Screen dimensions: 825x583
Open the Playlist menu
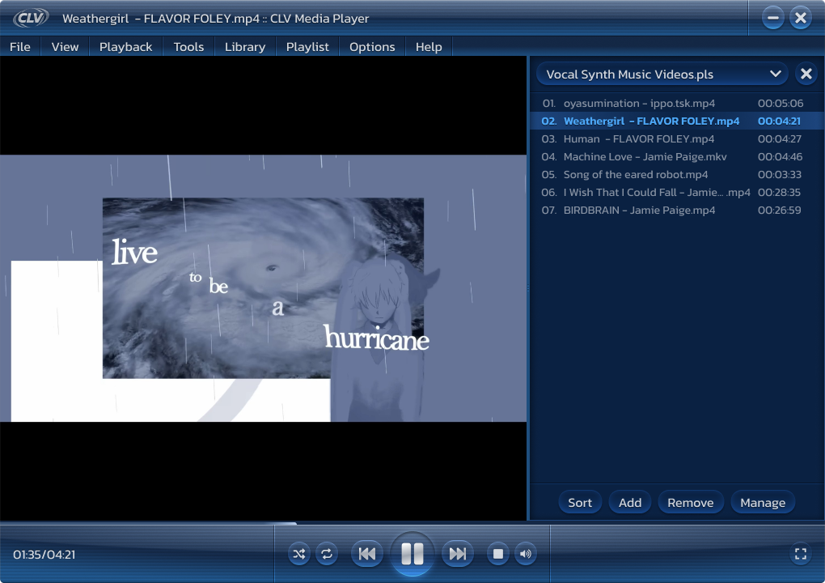307,47
